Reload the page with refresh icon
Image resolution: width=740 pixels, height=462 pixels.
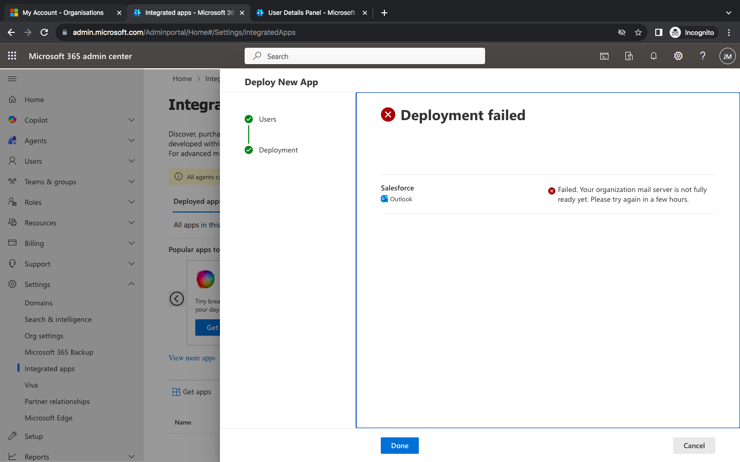[x=44, y=32]
